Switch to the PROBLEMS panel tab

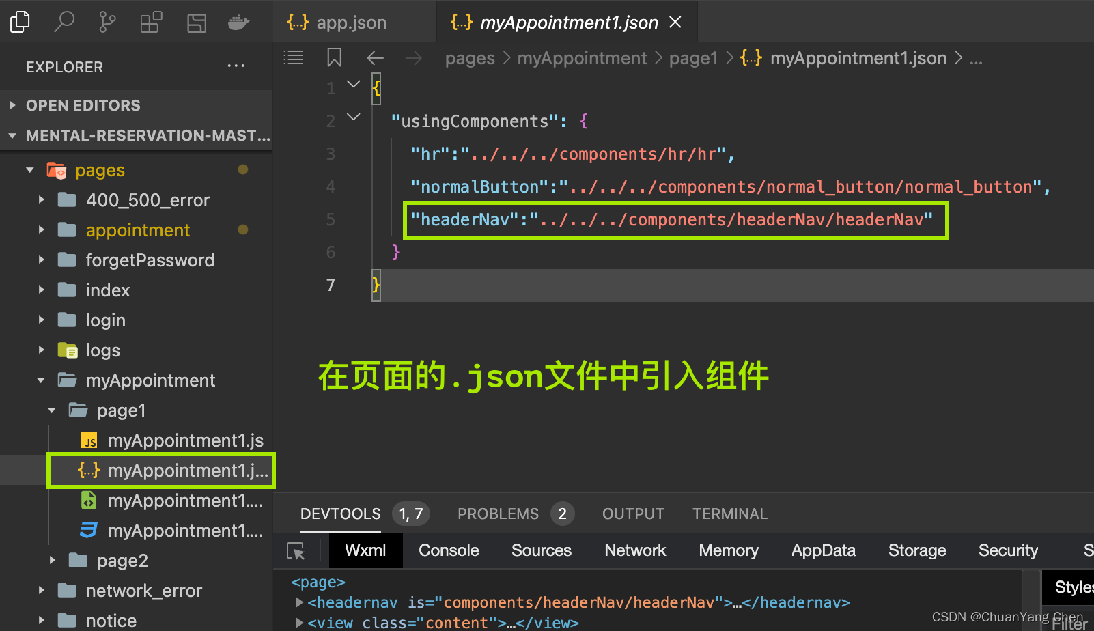coord(498,514)
